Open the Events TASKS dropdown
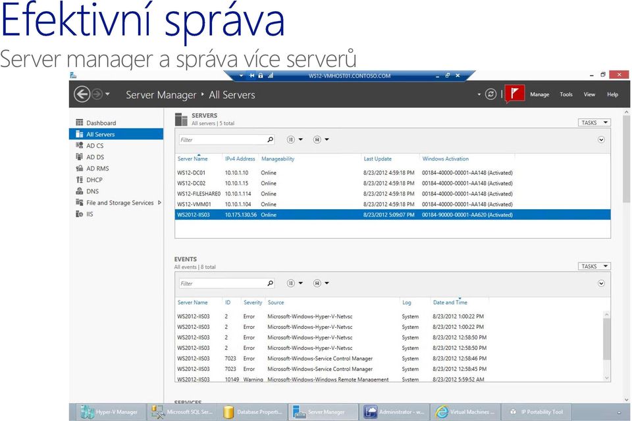Viewport: 632px width, 421px height. pyautogui.click(x=594, y=266)
